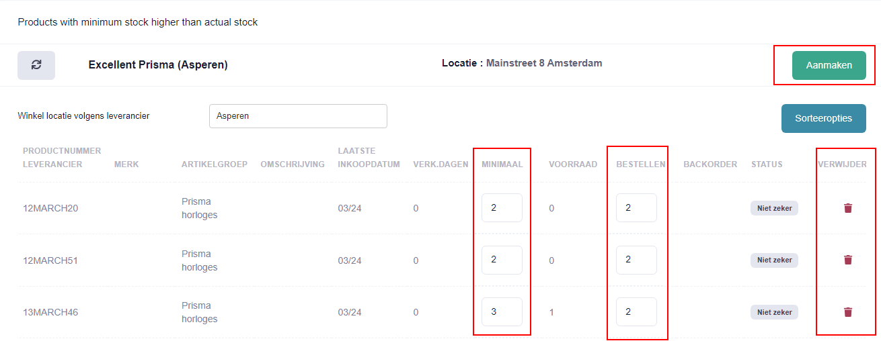Click Niet zeker status badge for 12MARCH20
The height and width of the screenshot is (341, 881).
774,208
